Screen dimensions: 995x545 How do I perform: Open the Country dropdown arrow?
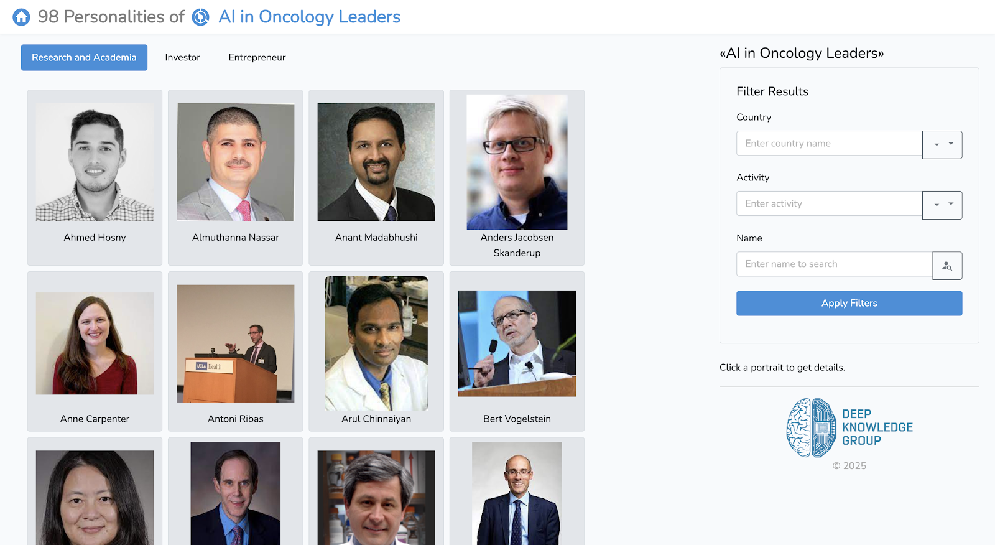pyautogui.click(x=942, y=144)
